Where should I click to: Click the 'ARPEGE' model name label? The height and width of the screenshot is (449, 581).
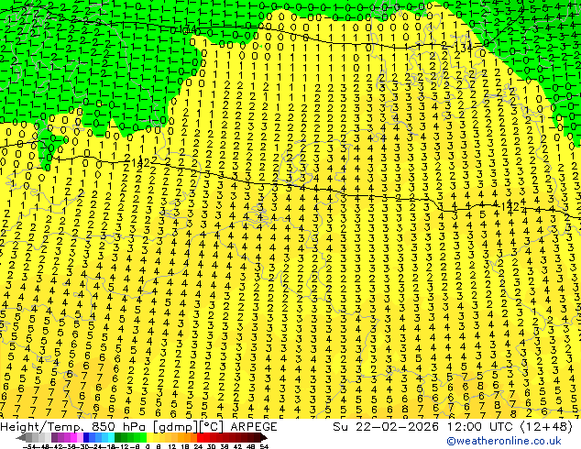254,427
